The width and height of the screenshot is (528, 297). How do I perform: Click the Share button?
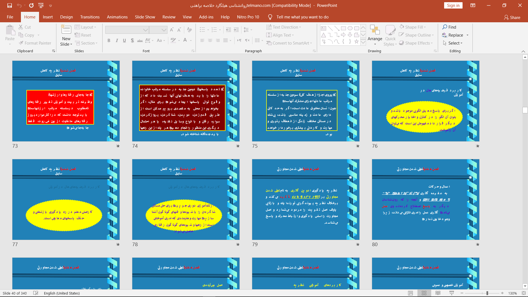pyautogui.click(x=512, y=17)
